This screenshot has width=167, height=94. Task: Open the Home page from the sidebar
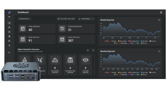pos(9,23)
